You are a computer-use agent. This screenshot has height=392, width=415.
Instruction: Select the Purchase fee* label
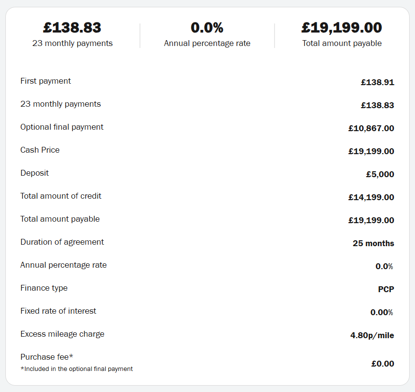click(46, 357)
